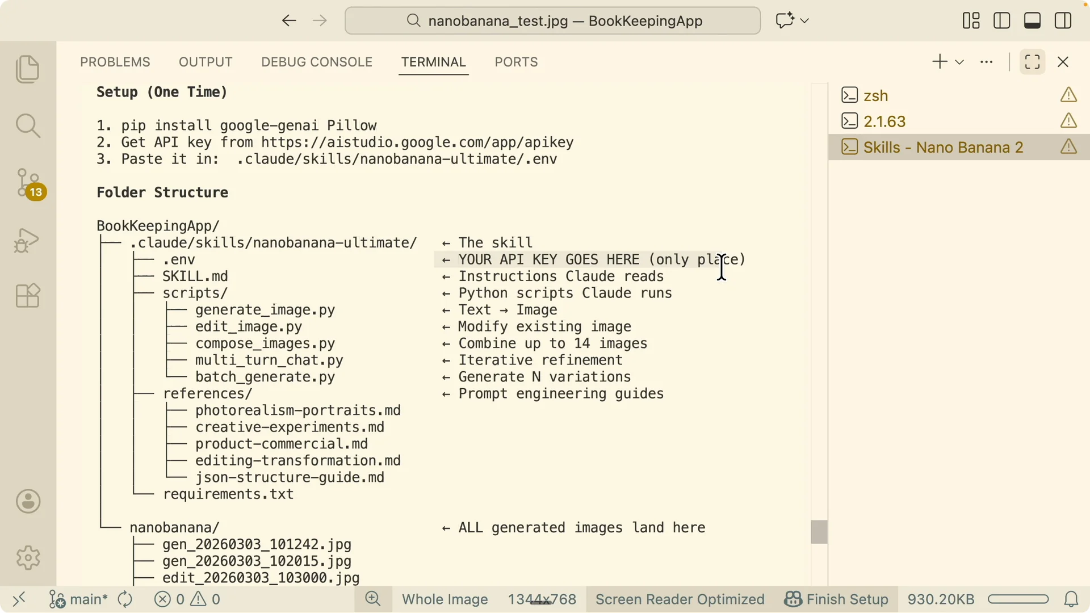Click the SKILL.md line in terminal

click(195, 276)
